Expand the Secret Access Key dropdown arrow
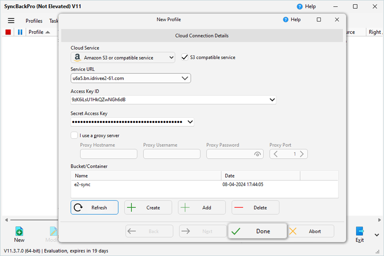This screenshot has height=256, width=384. [x=190, y=122]
